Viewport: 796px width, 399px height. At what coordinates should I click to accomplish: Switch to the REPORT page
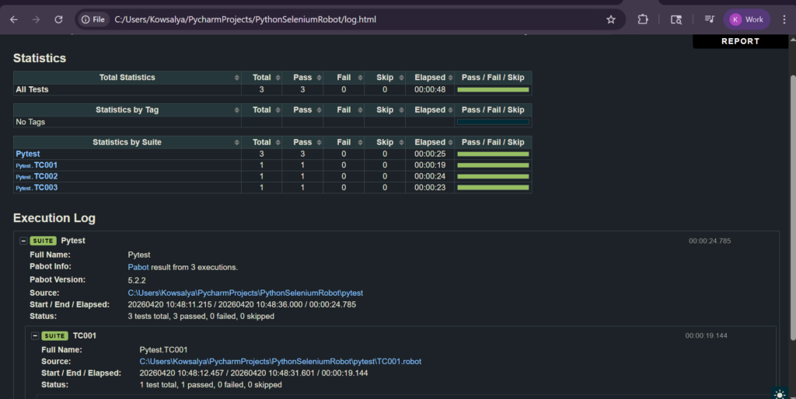tap(740, 41)
